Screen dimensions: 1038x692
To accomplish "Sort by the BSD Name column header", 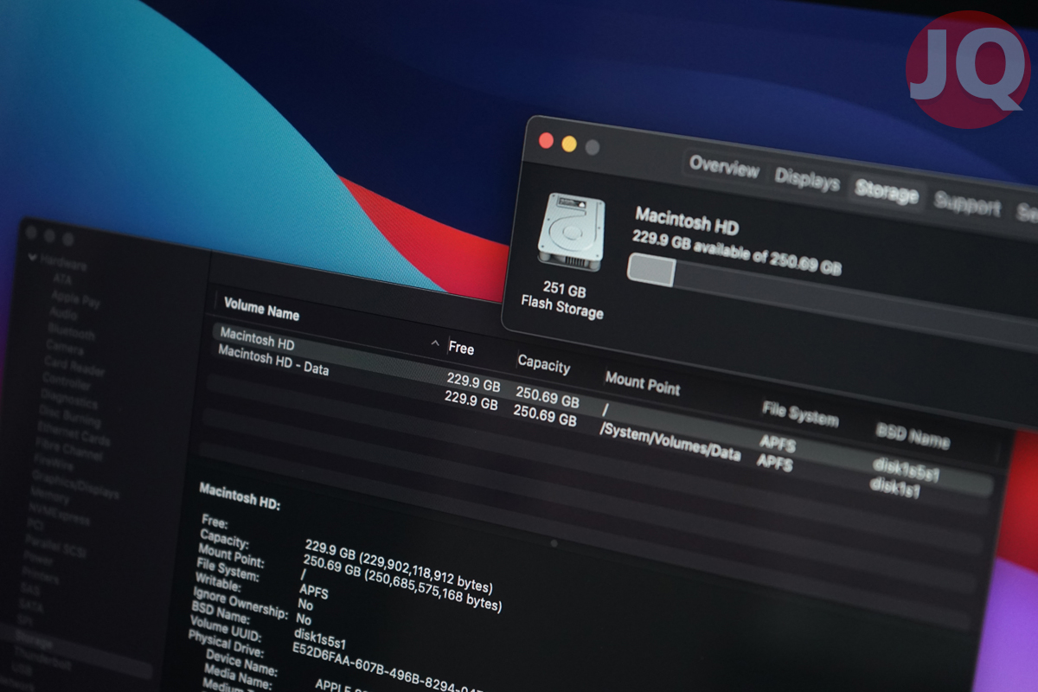I will 913,435.
